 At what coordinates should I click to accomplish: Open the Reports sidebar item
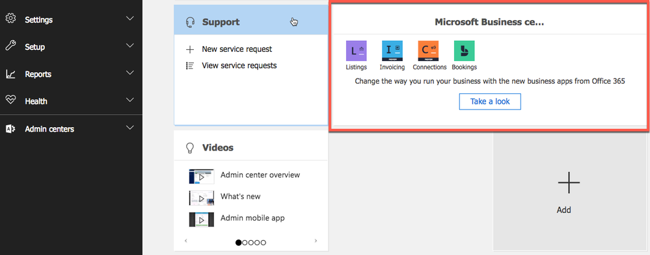pos(72,73)
